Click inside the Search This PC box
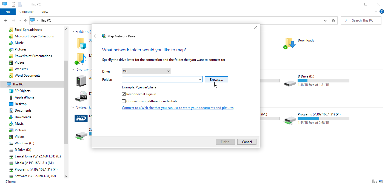This screenshot has height=185, width=385. [x=361, y=20]
